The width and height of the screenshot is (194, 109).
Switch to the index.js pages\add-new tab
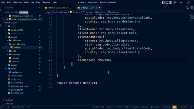[59, 8]
